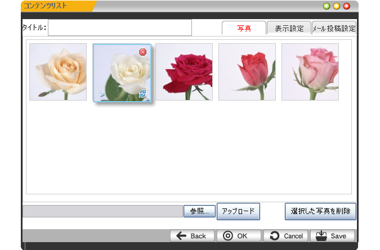Select the red rosebud thumbnail
Screen dimensions: 380x250
(247, 72)
